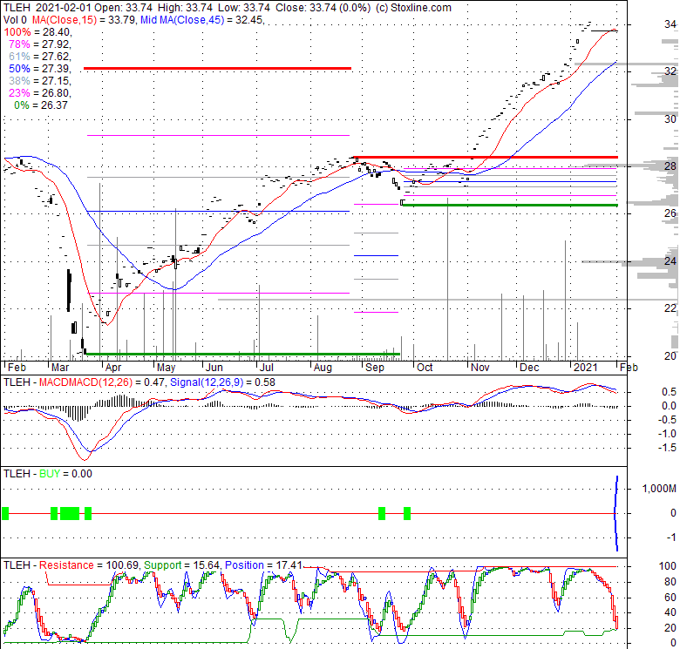This screenshot has height=649, width=680.
Task: Click the 2021 year label on axis
Action: 586,368
